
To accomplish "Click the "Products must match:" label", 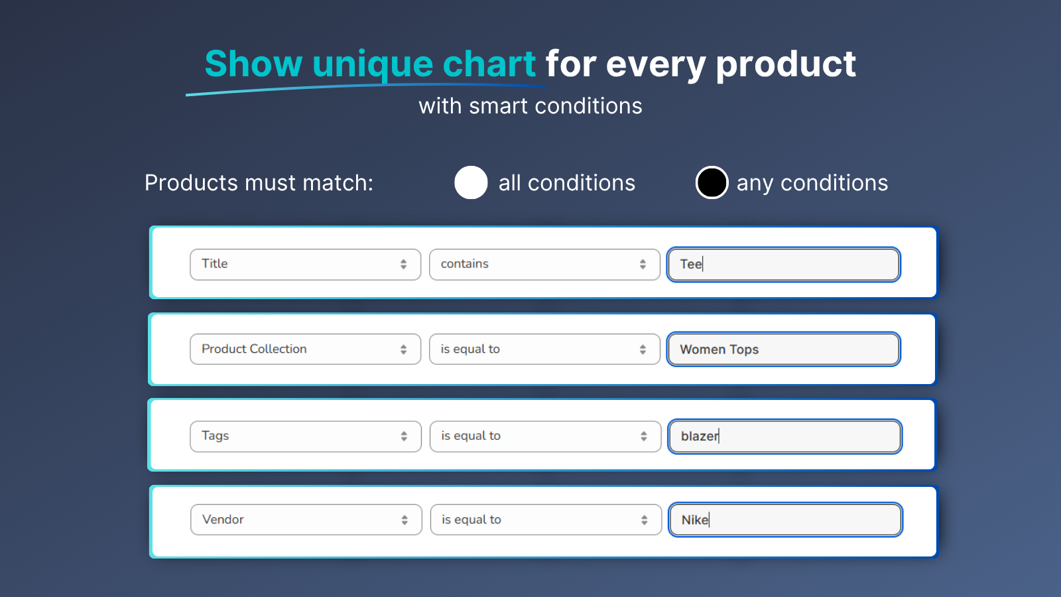I will click(259, 183).
